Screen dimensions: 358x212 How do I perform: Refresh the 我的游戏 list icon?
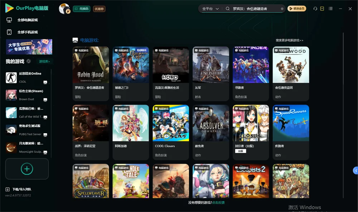click(29, 61)
